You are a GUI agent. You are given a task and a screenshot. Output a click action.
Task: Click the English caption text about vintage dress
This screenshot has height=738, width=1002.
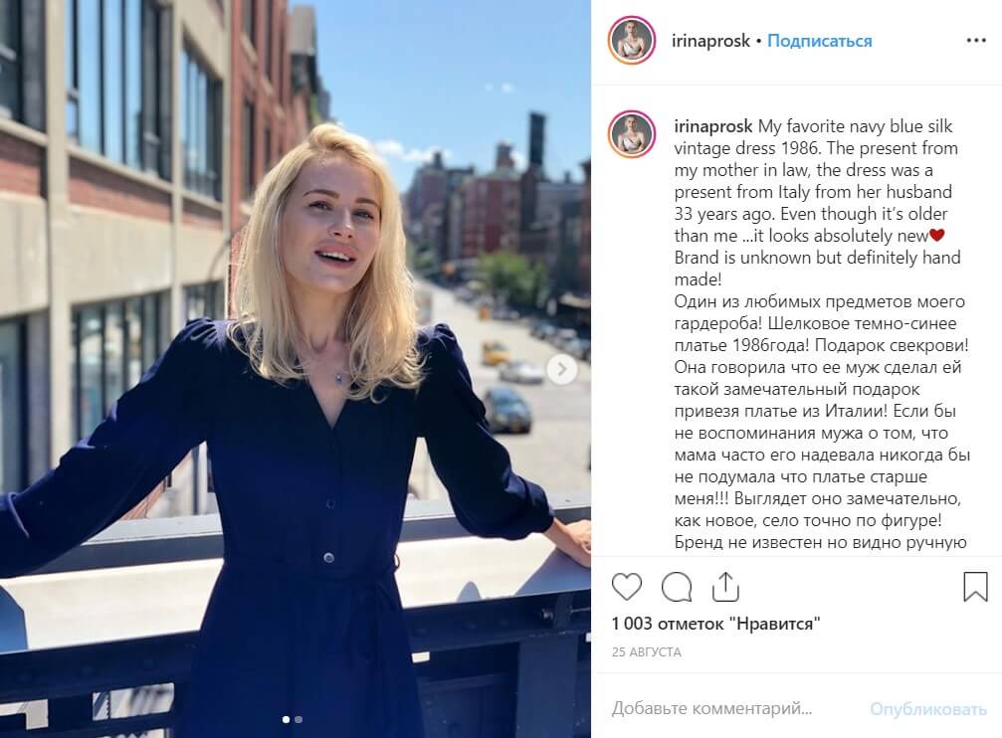(x=817, y=203)
